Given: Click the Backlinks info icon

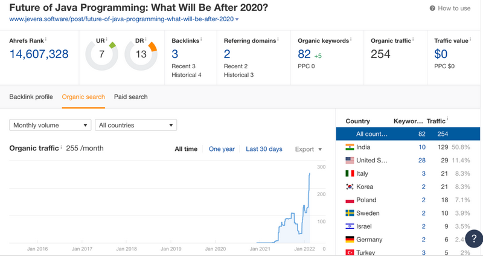Looking at the screenshot, I should coord(201,39).
